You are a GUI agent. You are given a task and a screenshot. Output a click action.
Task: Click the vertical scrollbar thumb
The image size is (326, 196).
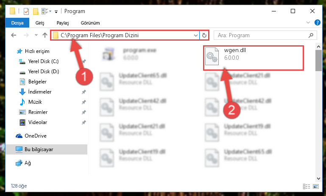tap(318, 61)
